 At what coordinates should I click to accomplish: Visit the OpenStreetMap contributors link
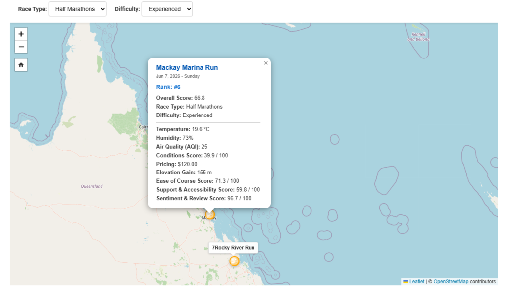click(x=451, y=282)
